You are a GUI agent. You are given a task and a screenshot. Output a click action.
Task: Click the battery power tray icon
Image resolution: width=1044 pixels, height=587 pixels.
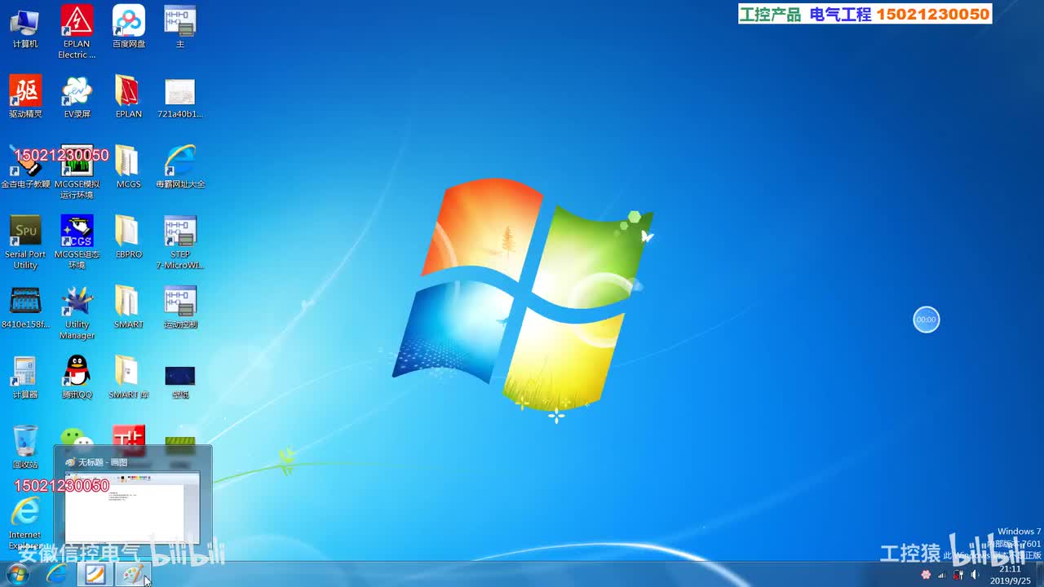[x=958, y=575]
